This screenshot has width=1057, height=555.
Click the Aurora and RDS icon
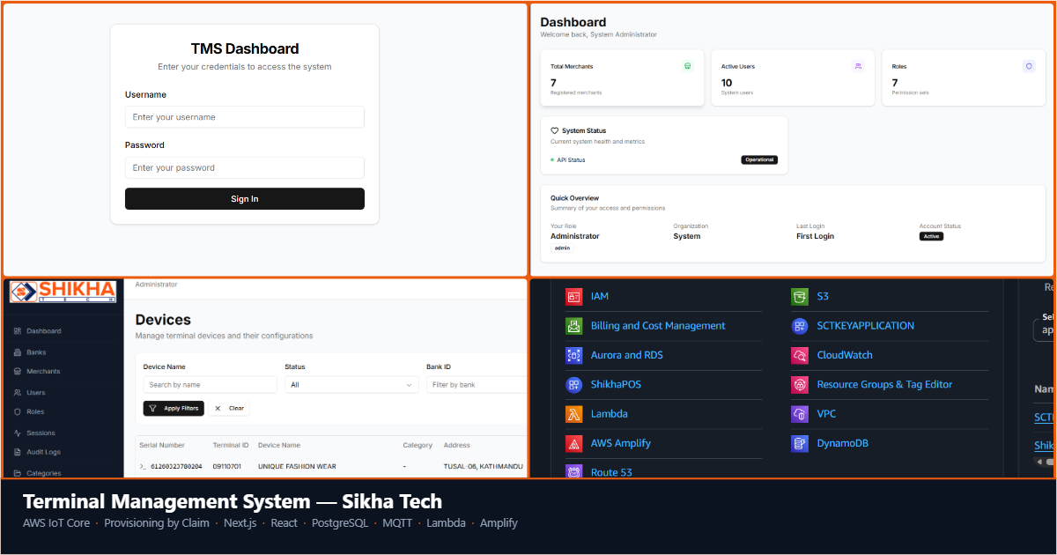click(574, 355)
